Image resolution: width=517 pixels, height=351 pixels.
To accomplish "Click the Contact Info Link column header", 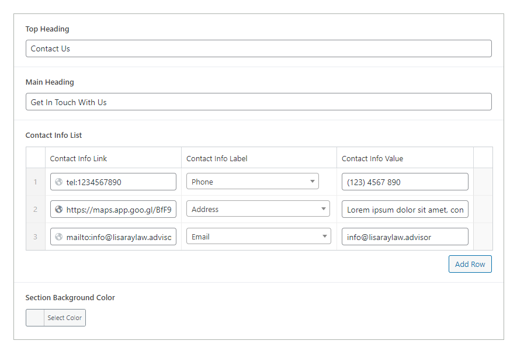I will [78, 158].
